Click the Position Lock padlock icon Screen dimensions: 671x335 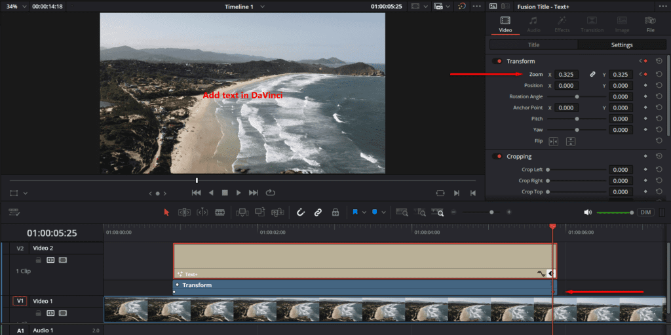click(335, 212)
